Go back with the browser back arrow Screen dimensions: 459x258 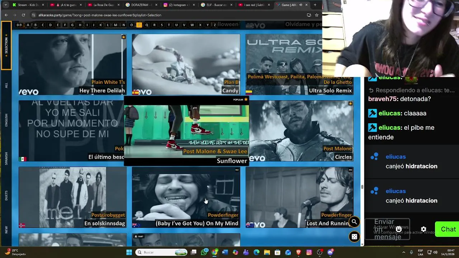tap(6, 15)
